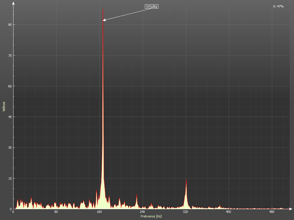294x220 pixels.
Task: Click the 240 tick on the frequency axis
Action: click(x=142, y=212)
